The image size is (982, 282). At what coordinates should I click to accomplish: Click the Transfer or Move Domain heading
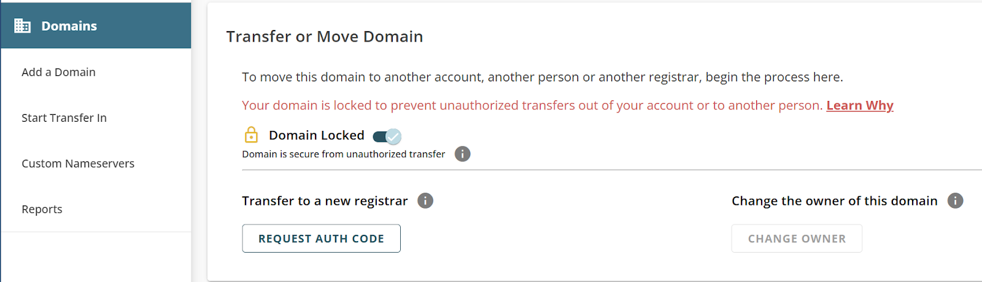pyautogui.click(x=324, y=37)
